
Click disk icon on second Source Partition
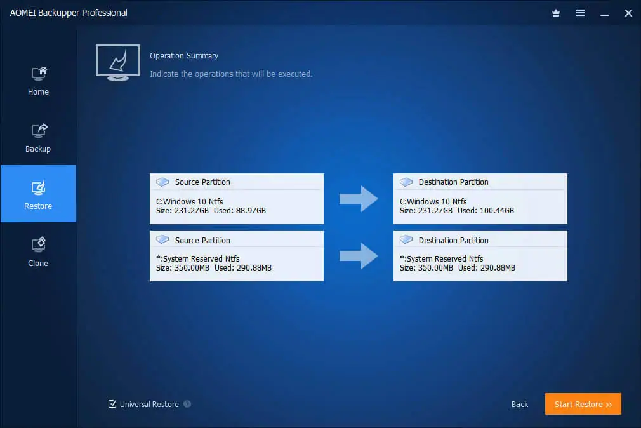point(162,239)
